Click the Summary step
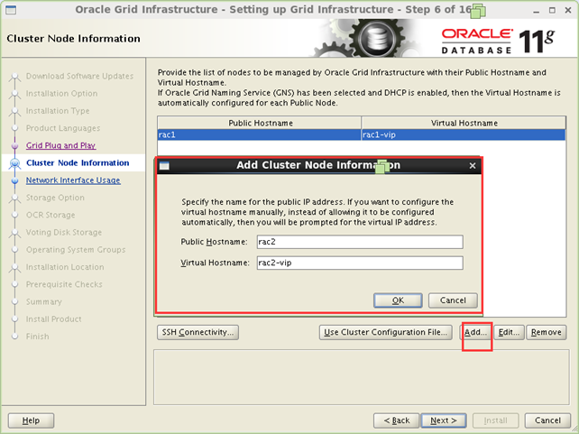Screen dimensions: 579x434 click(x=44, y=301)
